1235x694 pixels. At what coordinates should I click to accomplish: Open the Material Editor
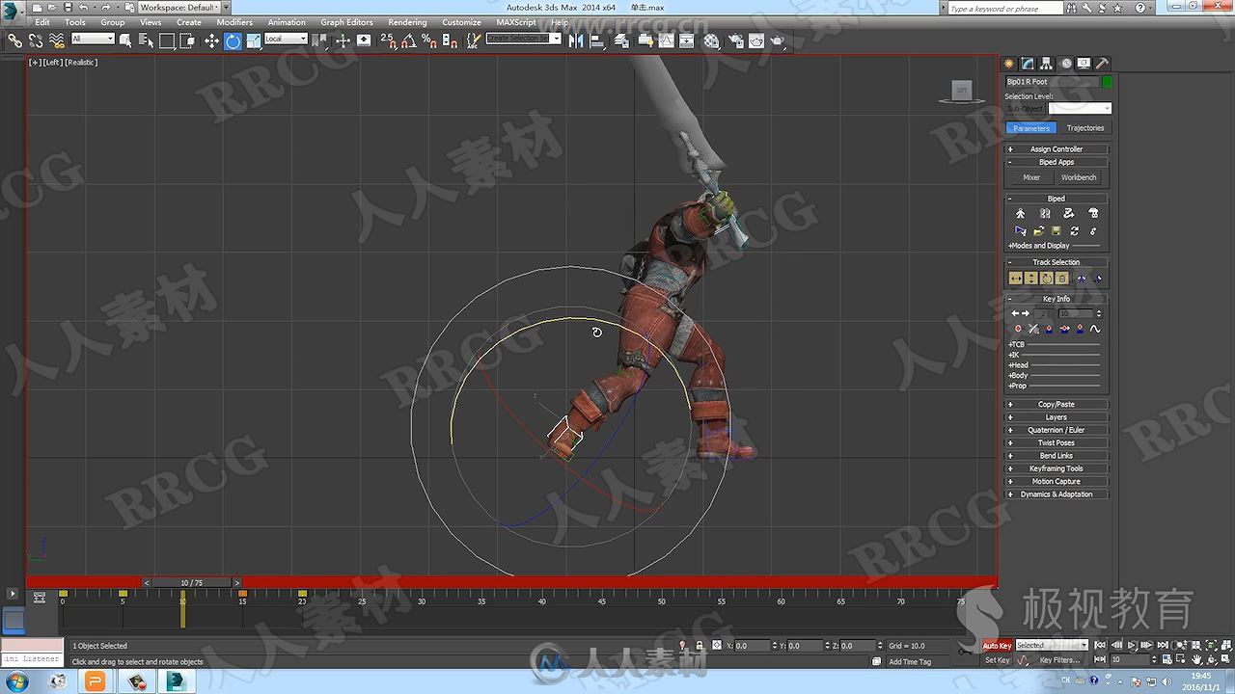(711, 40)
